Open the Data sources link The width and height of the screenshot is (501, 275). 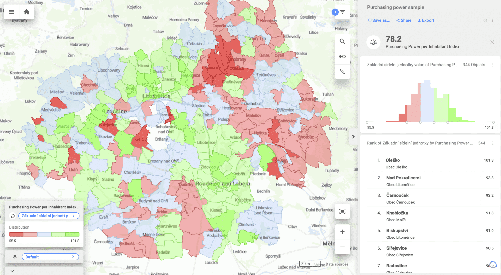tap(337, 264)
